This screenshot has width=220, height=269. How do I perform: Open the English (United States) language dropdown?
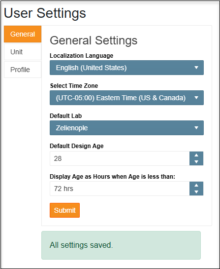pos(126,68)
